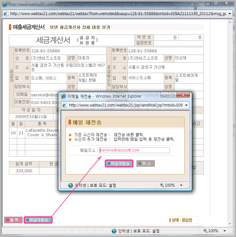Click the magnifier zoom icon in popup status bar
The width and height of the screenshot is (236, 237).
point(162,185)
